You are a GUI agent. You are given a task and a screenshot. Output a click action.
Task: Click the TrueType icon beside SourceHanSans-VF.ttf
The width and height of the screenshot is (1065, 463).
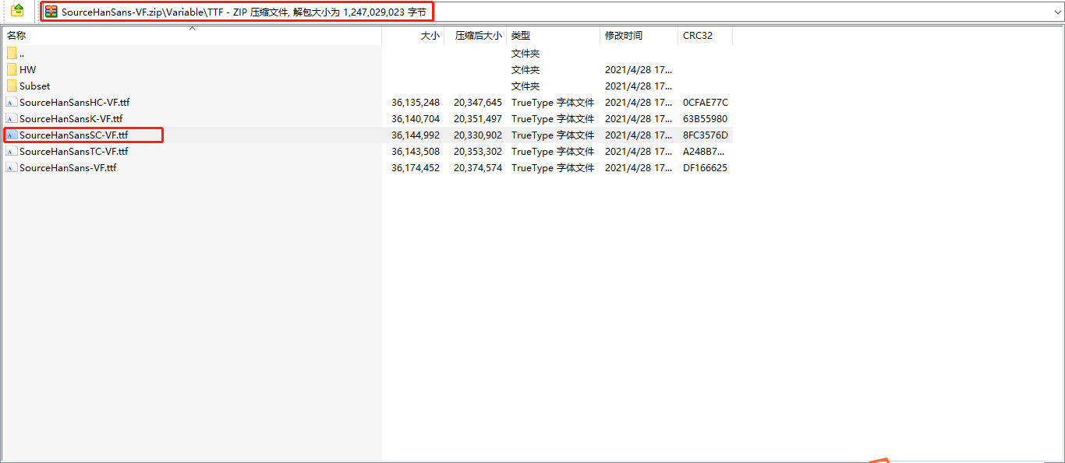[x=11, y=167]
